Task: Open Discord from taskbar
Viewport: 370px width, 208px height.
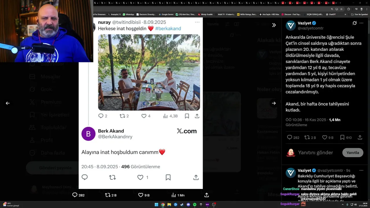Action: click(x=188, y=205)
